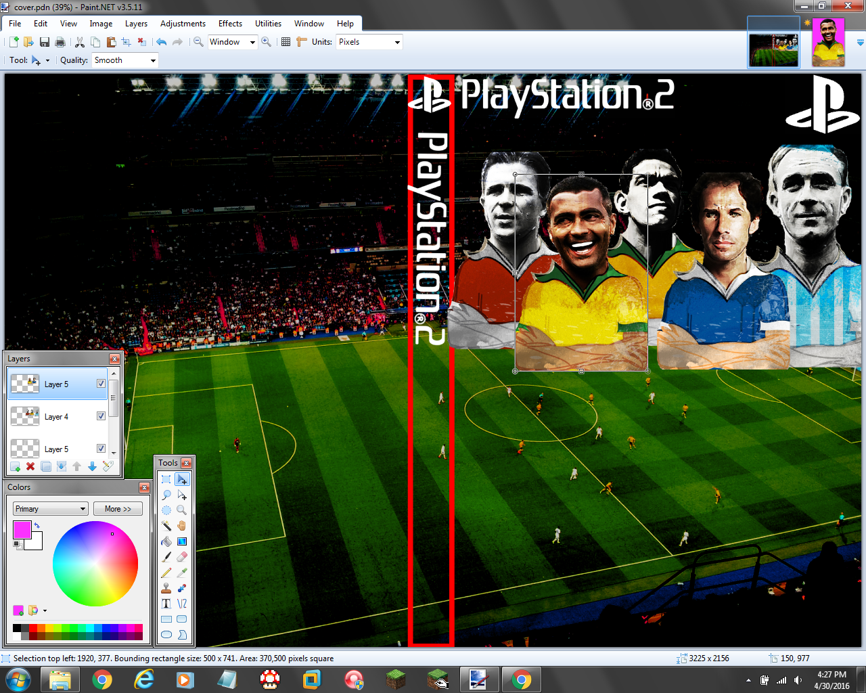Select the Ellipse Select tool
The width and height of the screenshot is (866, 693).
coord(166,510)
